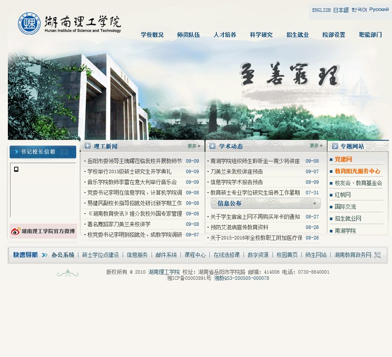Click 湖南理工学院 link in footer copyright
392x357 pixels.
tap(164, 272)
